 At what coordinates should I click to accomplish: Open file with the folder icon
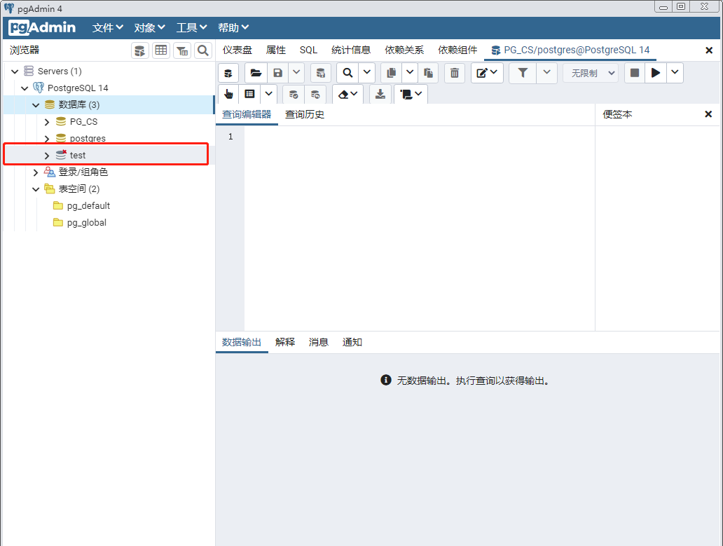click(256, 73)
